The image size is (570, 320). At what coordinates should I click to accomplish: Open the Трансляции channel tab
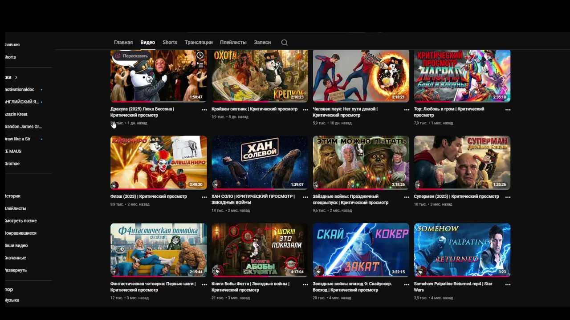(199, 43)
